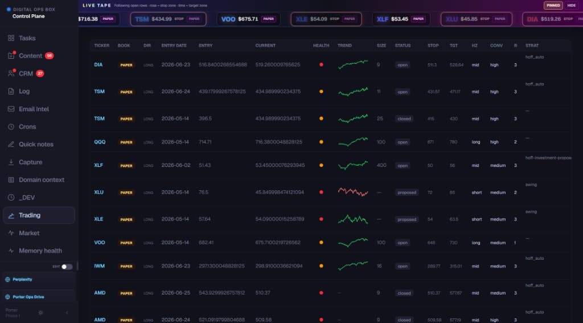Click the VOO ticker link
The width and height of the screenshot is (583, 323).
pyautogui.click(x=100, y=243)
